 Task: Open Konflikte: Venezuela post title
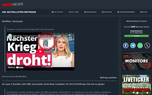tap(12, 21)
